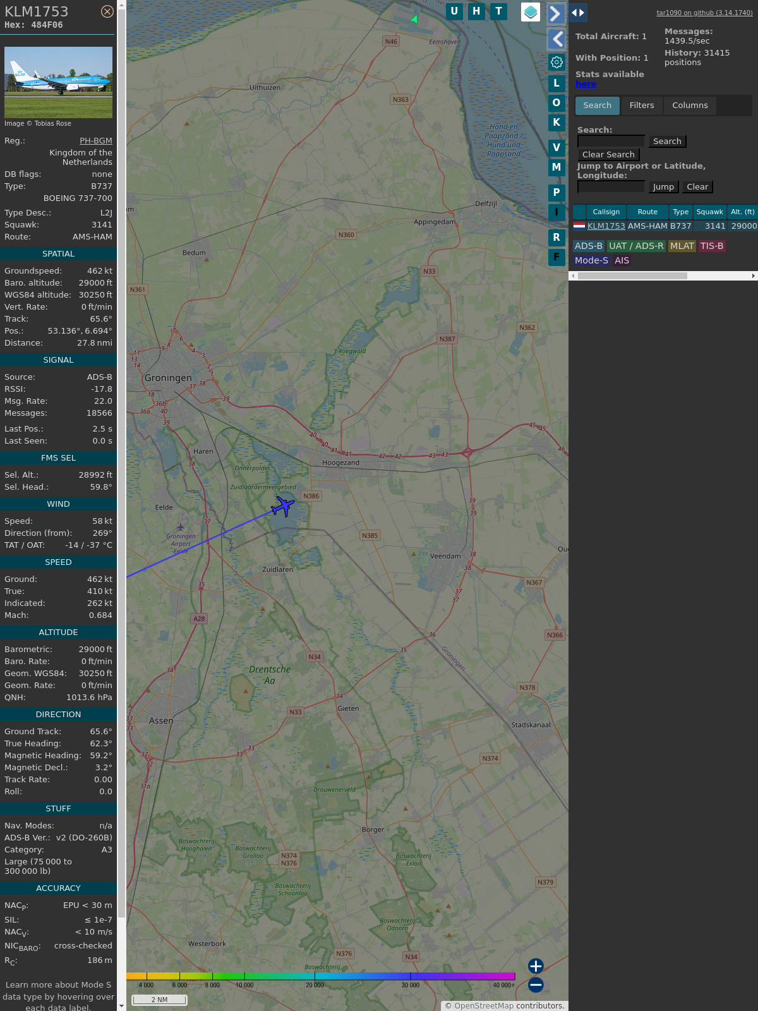Toggle the O map button
Viewport: 758px width, 1011px height.
coord(556,103)
